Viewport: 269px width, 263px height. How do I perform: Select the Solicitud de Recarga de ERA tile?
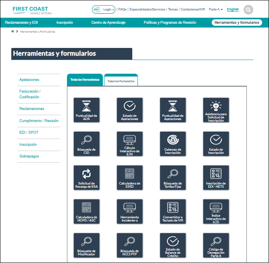[x=86, y=177]
